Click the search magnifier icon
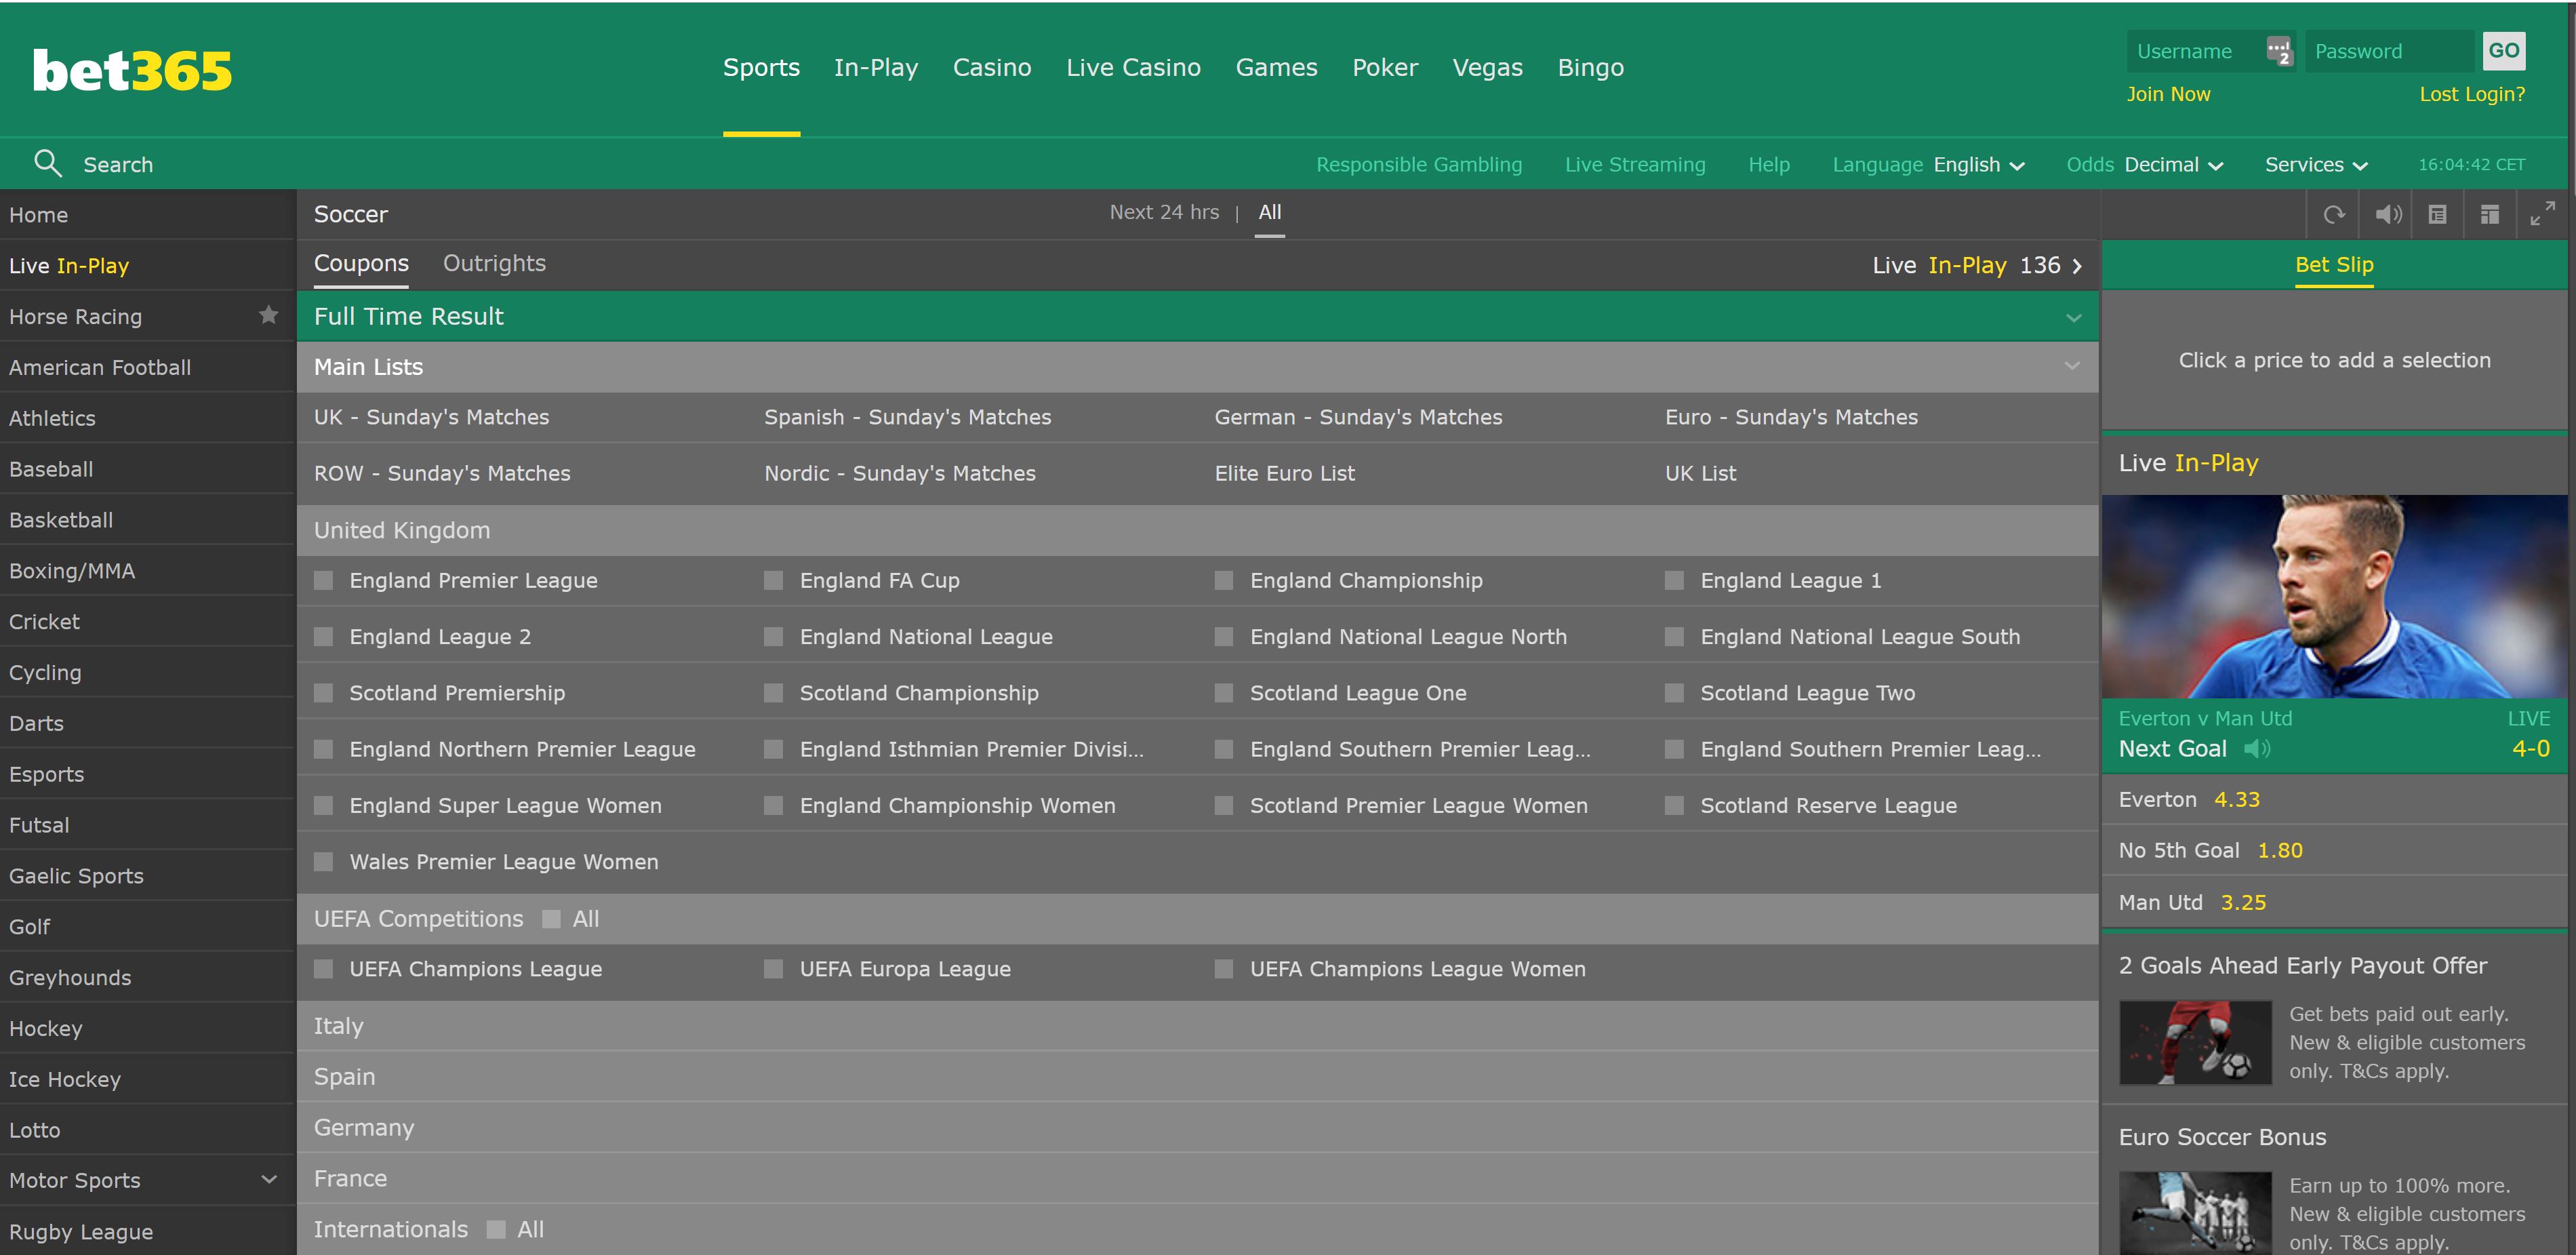This screenshot has width=2576, height=1255. pyautogui.click(x=47, y=163)
